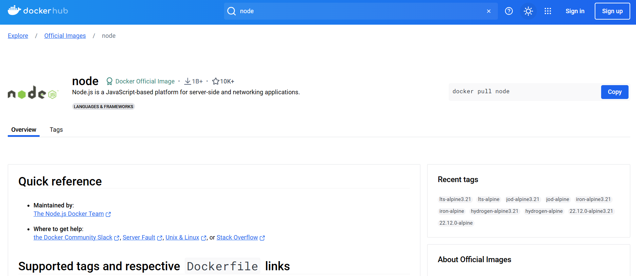
Task: Select the 22.12.0-alpine3.21 tag
Action: 591,211
